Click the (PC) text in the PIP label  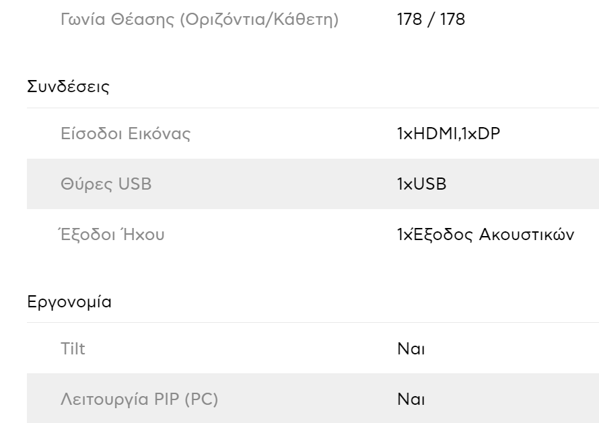click(x=200, y=399)
